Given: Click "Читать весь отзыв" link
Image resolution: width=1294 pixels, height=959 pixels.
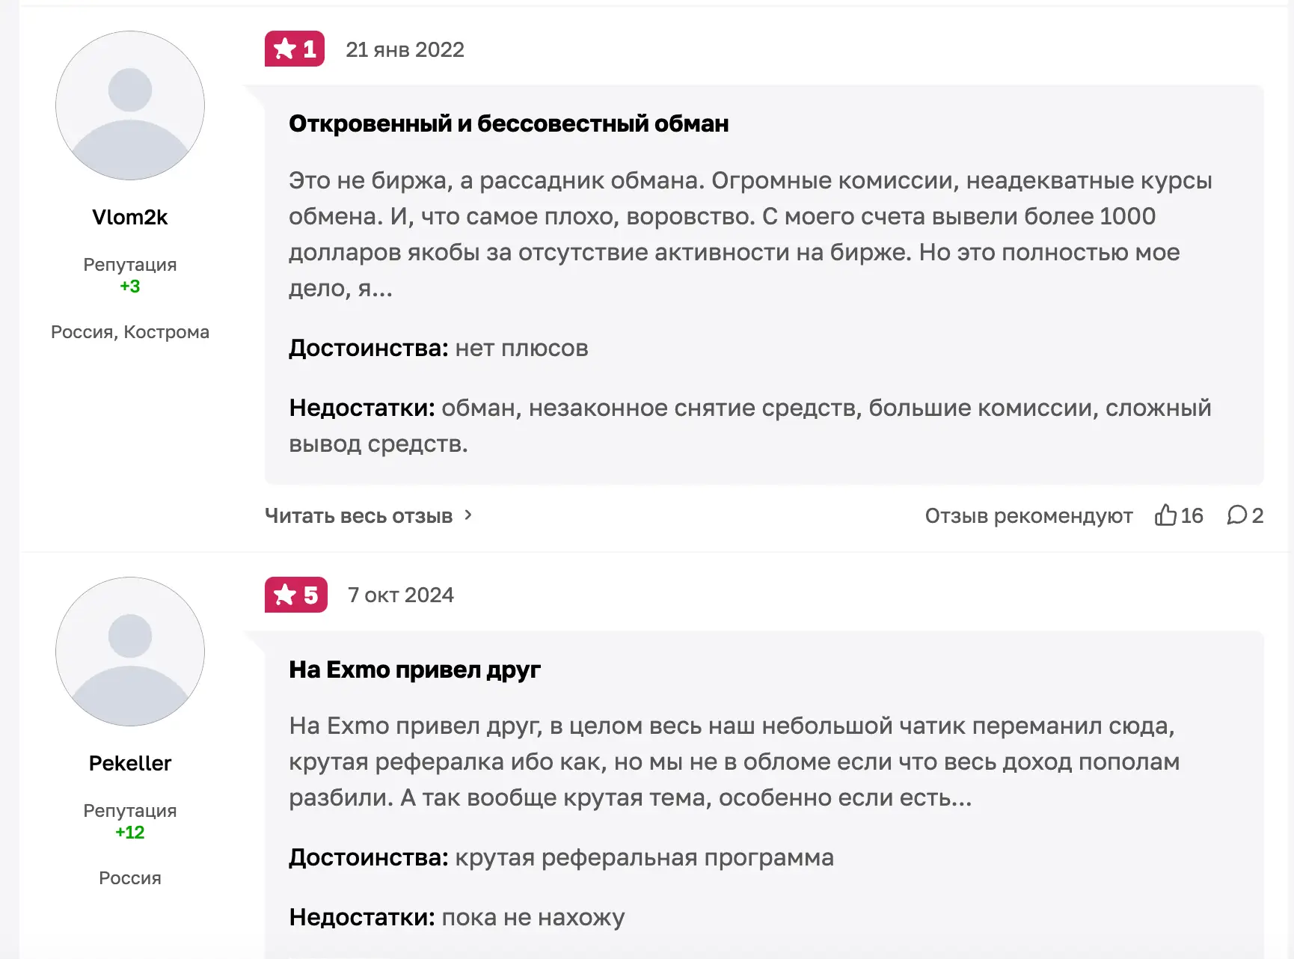Looking at the screenshot, I should tap(359, 515).
